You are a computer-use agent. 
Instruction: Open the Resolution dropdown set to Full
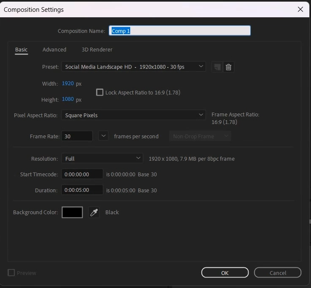102,159
